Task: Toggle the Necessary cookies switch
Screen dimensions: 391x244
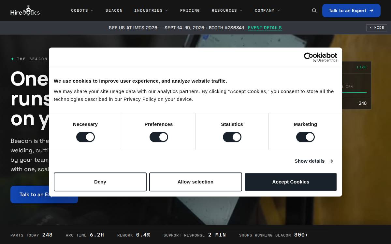Action: point(85,137)
